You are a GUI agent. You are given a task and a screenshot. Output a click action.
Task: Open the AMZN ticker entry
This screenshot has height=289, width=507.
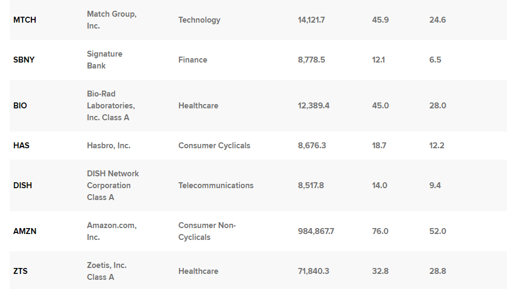pos(25,231)
